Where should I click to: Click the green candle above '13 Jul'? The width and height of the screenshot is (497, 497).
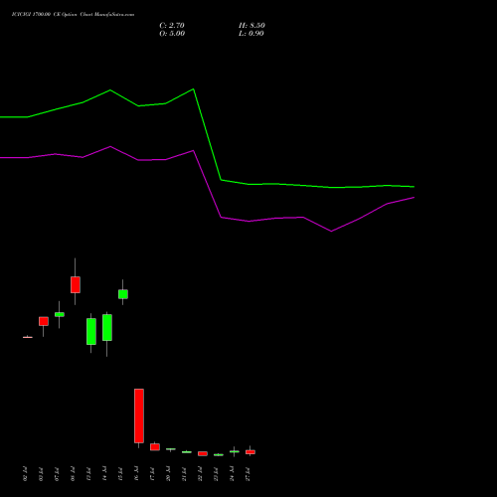coord(91,331)
